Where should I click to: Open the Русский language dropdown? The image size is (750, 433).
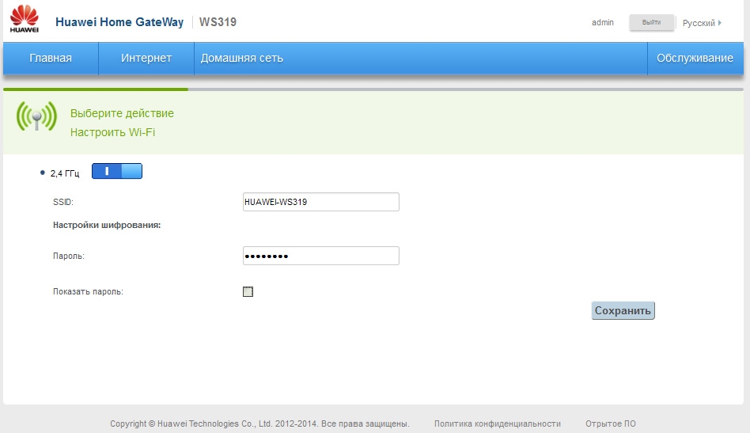(702, 23)
